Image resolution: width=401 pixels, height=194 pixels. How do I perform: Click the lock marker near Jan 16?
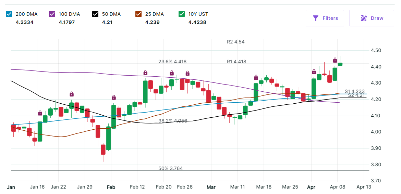[40, 113]
